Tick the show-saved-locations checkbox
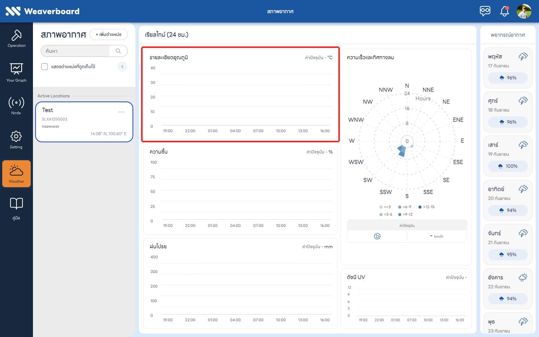Viewport: 539px width, 337px height. tap(45, 67)
